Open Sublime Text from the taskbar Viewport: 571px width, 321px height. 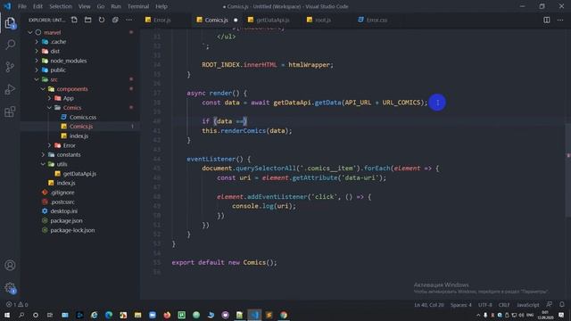pyautogui.click(x=269, y=315)
